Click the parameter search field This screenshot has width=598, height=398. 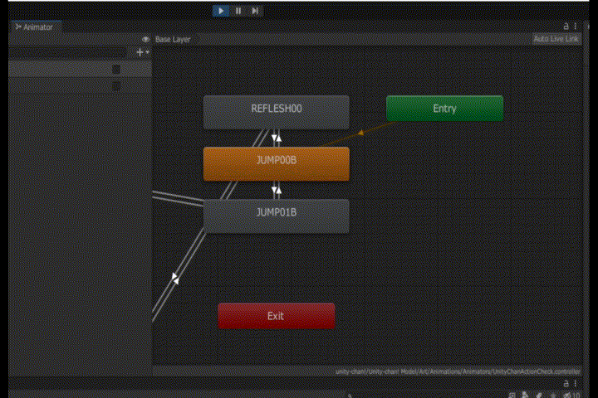pyautogui.click(x=68, y=52)
